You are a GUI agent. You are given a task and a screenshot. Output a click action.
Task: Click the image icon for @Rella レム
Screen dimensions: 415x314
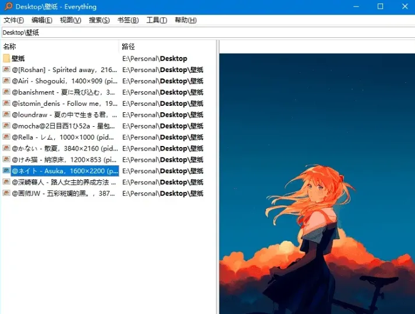point(6,137)
